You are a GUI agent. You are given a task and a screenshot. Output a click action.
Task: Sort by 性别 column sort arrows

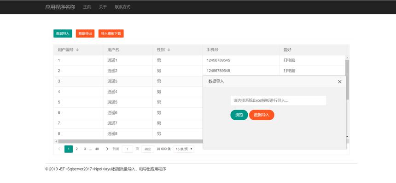tap(169, 50)
